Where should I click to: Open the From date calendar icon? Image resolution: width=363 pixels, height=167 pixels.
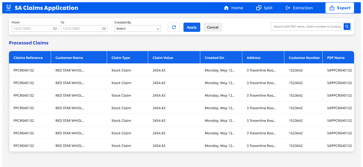click(55, 28)
